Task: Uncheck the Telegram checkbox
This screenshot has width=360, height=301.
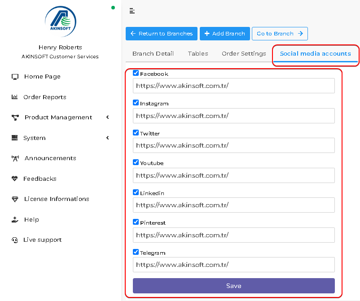Action: (136, 252)
